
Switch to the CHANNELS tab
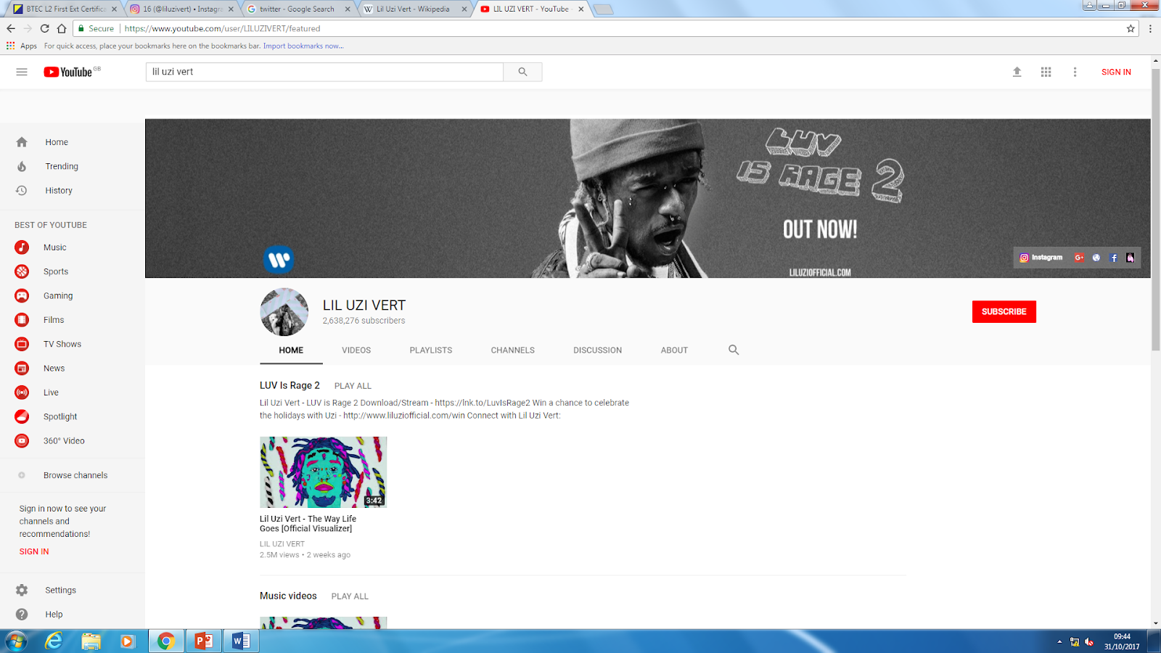pyautogui.click(x=513, y=350)
